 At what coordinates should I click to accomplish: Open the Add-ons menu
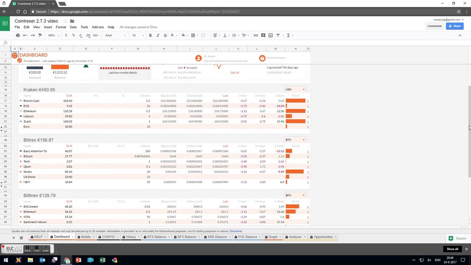coord(98,27)
